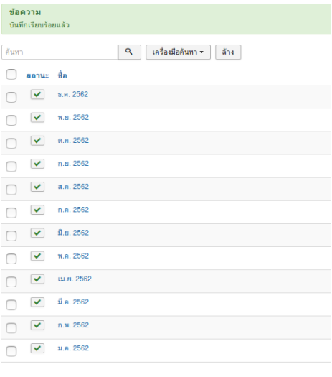Open the พ.ค. 2562 item link
This screenshot has height=377, width=332.
point(73,256)
